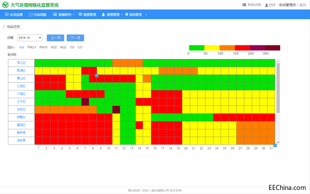Expand the 系统管理 menu chevron
Screen dimensions: 310x194
click(146, 15)
